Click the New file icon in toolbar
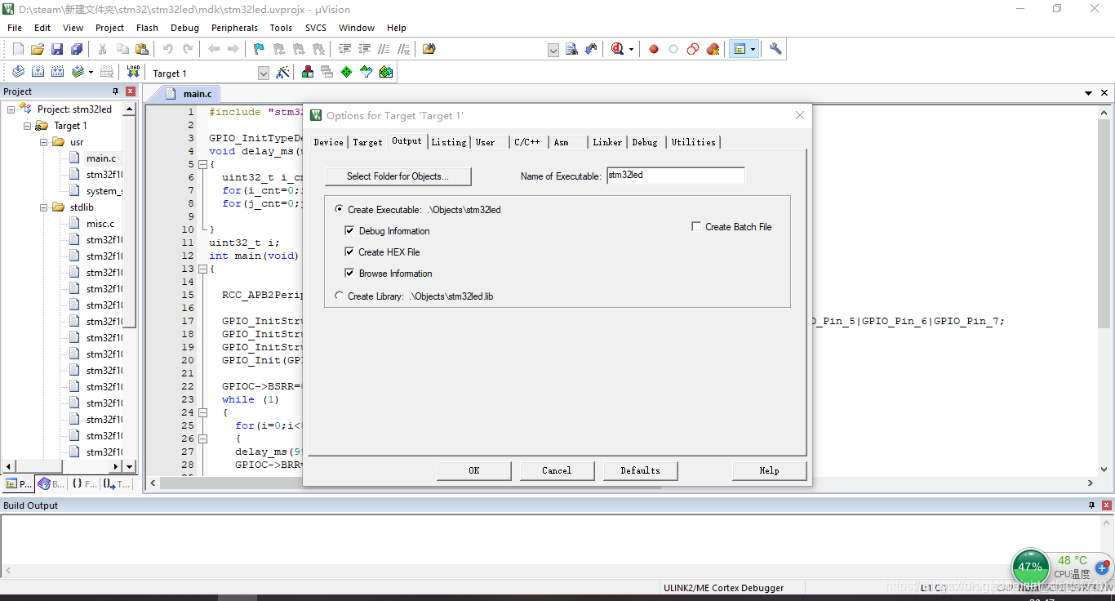Image resolution: width=1115 pixels, height=601 pixels. tap(18, 49)
